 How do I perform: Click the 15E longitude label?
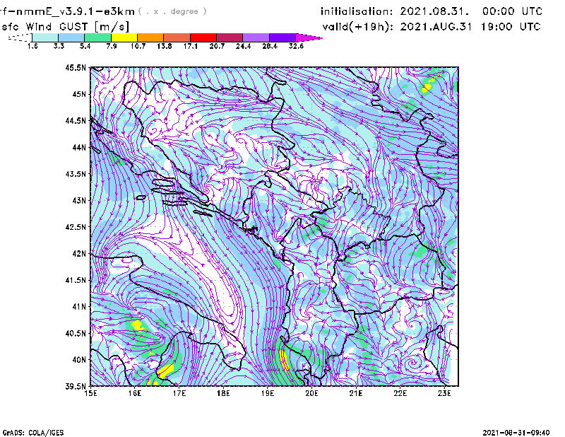click(x=90, y=393)
